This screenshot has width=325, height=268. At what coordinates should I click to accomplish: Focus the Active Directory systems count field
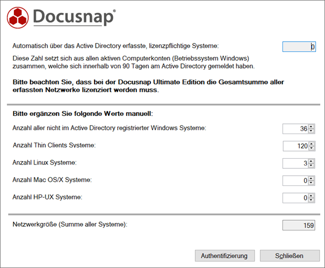(299, 47)
